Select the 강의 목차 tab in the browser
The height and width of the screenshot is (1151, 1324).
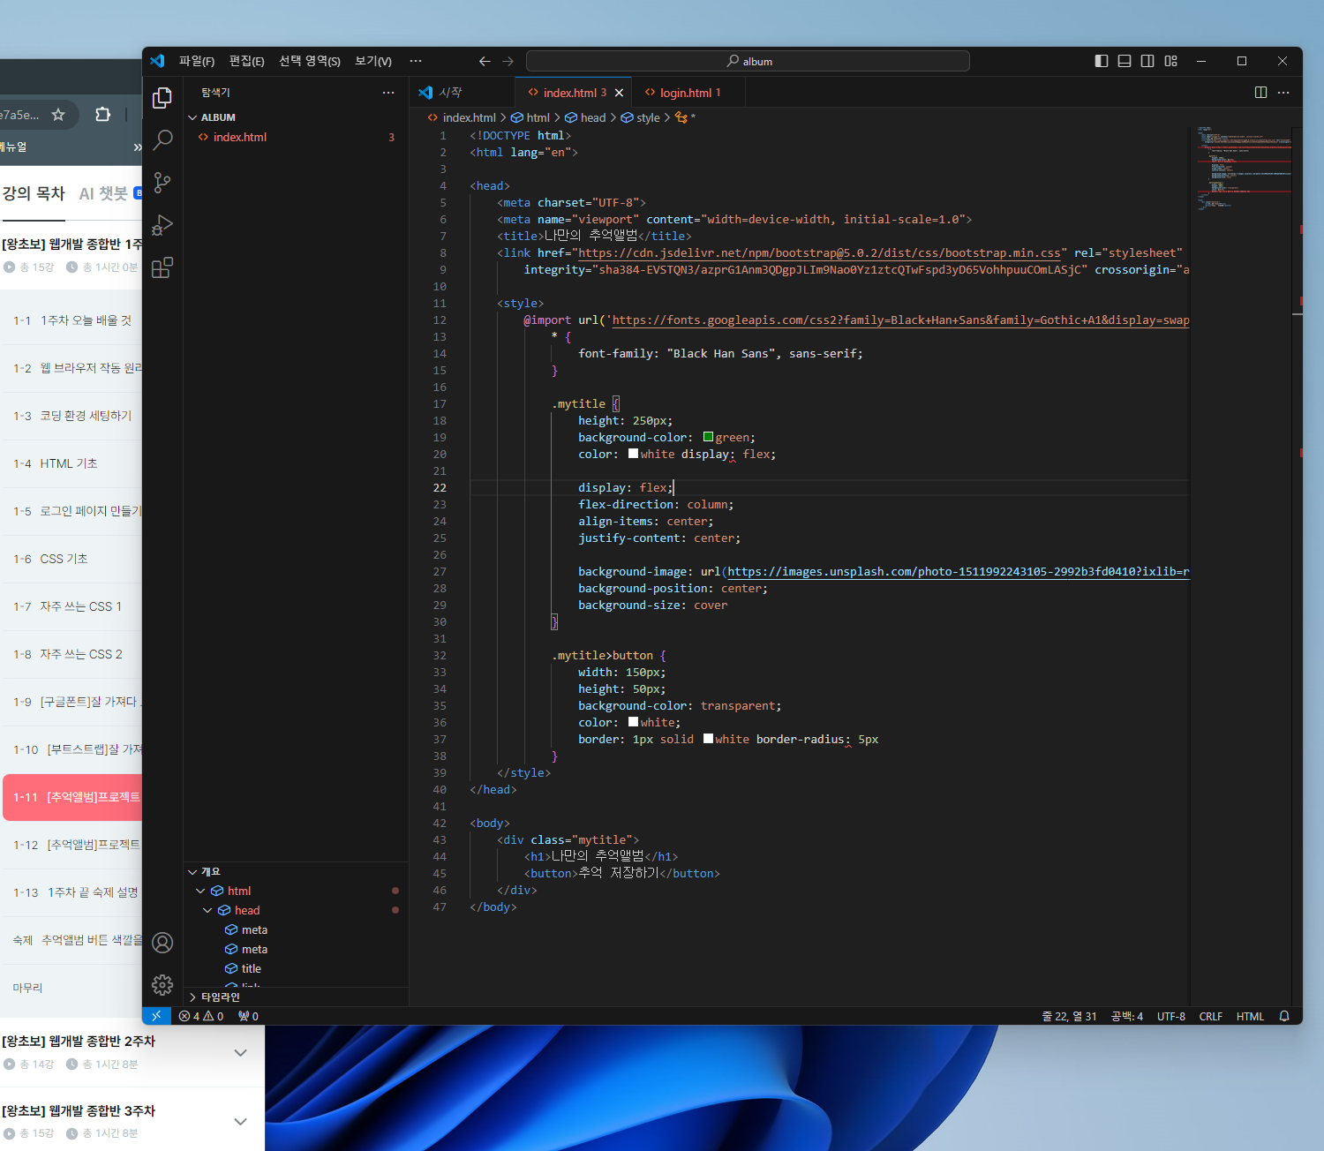tap(34, 193)
